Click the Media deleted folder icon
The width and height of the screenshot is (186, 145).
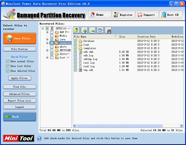[x=57, y=36]
